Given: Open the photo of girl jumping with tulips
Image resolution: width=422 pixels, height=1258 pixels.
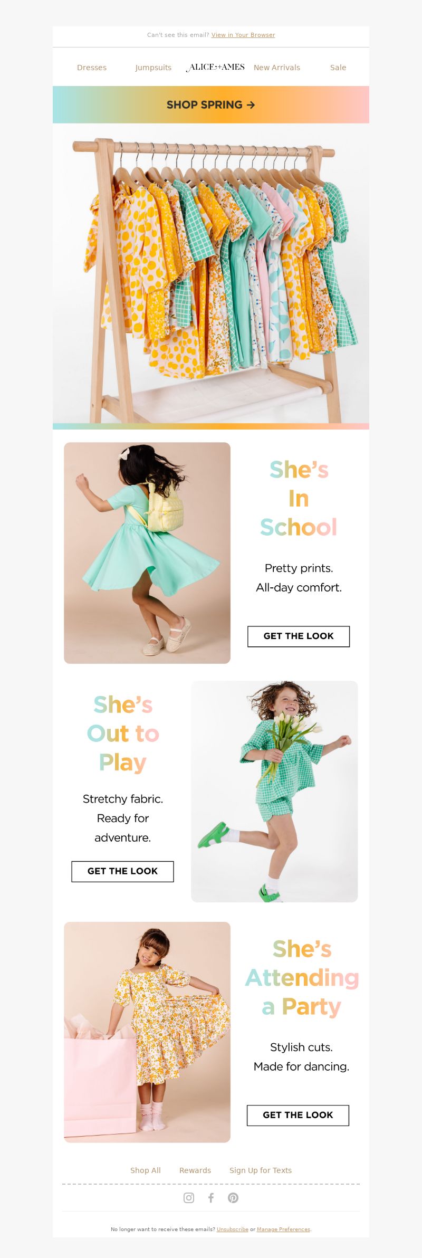Looking at the screenshot, I should [274, 792].
